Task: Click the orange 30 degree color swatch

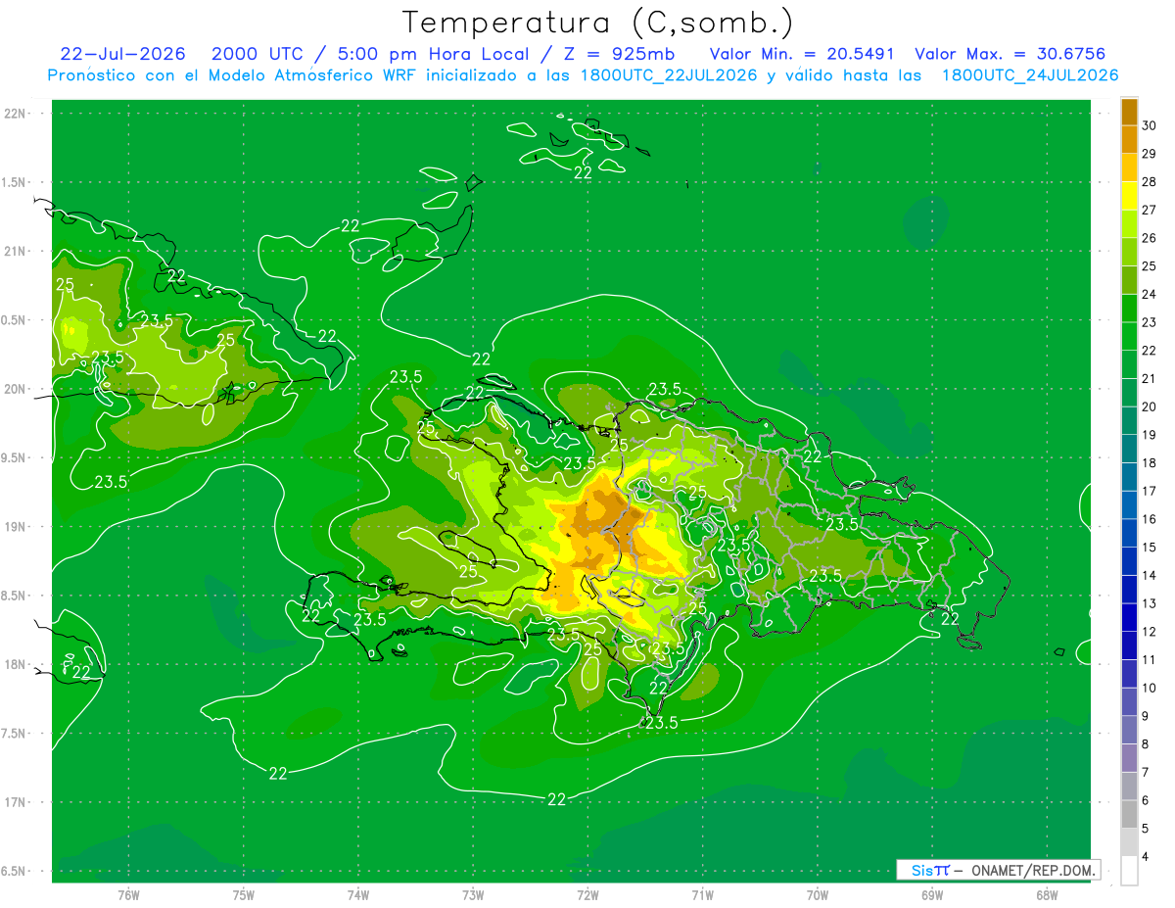Action: coord(1129,112)
